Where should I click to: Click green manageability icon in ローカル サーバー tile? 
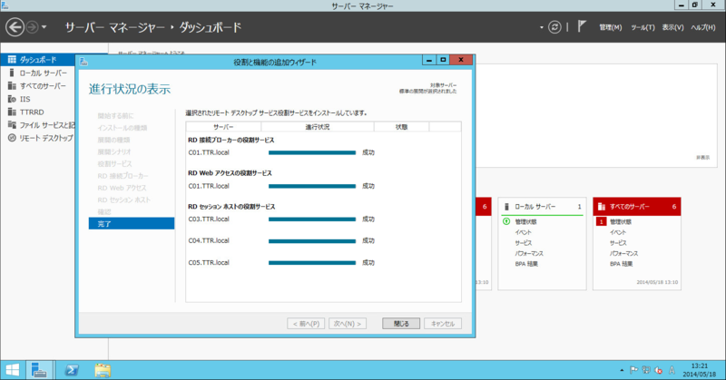coord(506,221)
